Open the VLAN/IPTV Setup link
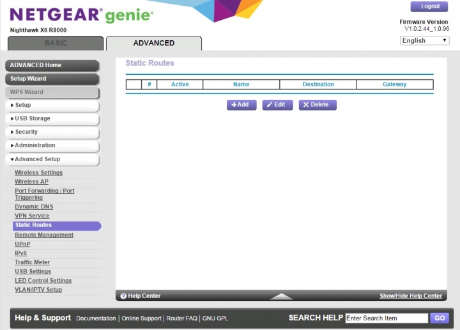The height and width of the screenshot is (330, 460). tap(38, 290)
